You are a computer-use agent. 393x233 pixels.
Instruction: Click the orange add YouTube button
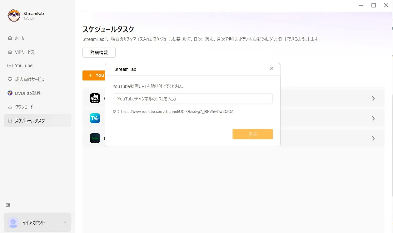pos(94,75)
